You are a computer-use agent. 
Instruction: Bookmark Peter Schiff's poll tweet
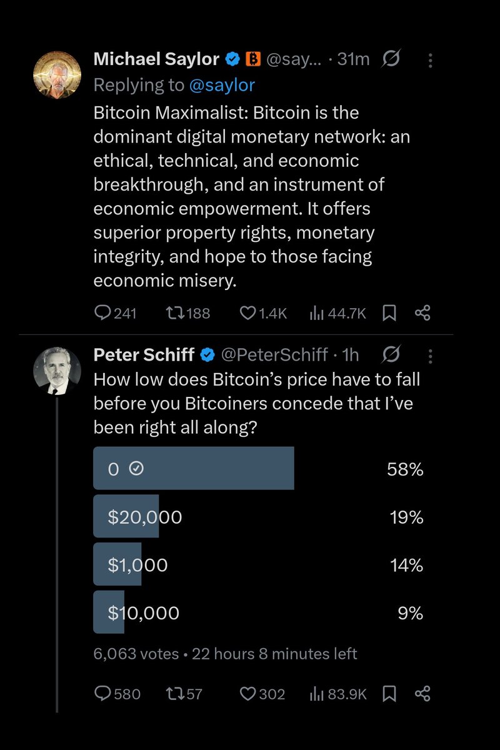(389, 694)
